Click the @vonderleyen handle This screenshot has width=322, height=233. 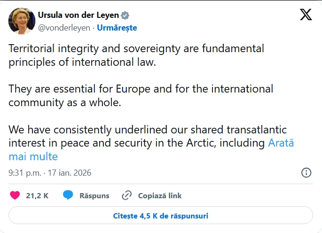tap(63, 28)
